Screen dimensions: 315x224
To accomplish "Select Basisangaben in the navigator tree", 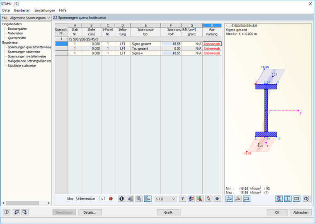I will tap(17, 29).
